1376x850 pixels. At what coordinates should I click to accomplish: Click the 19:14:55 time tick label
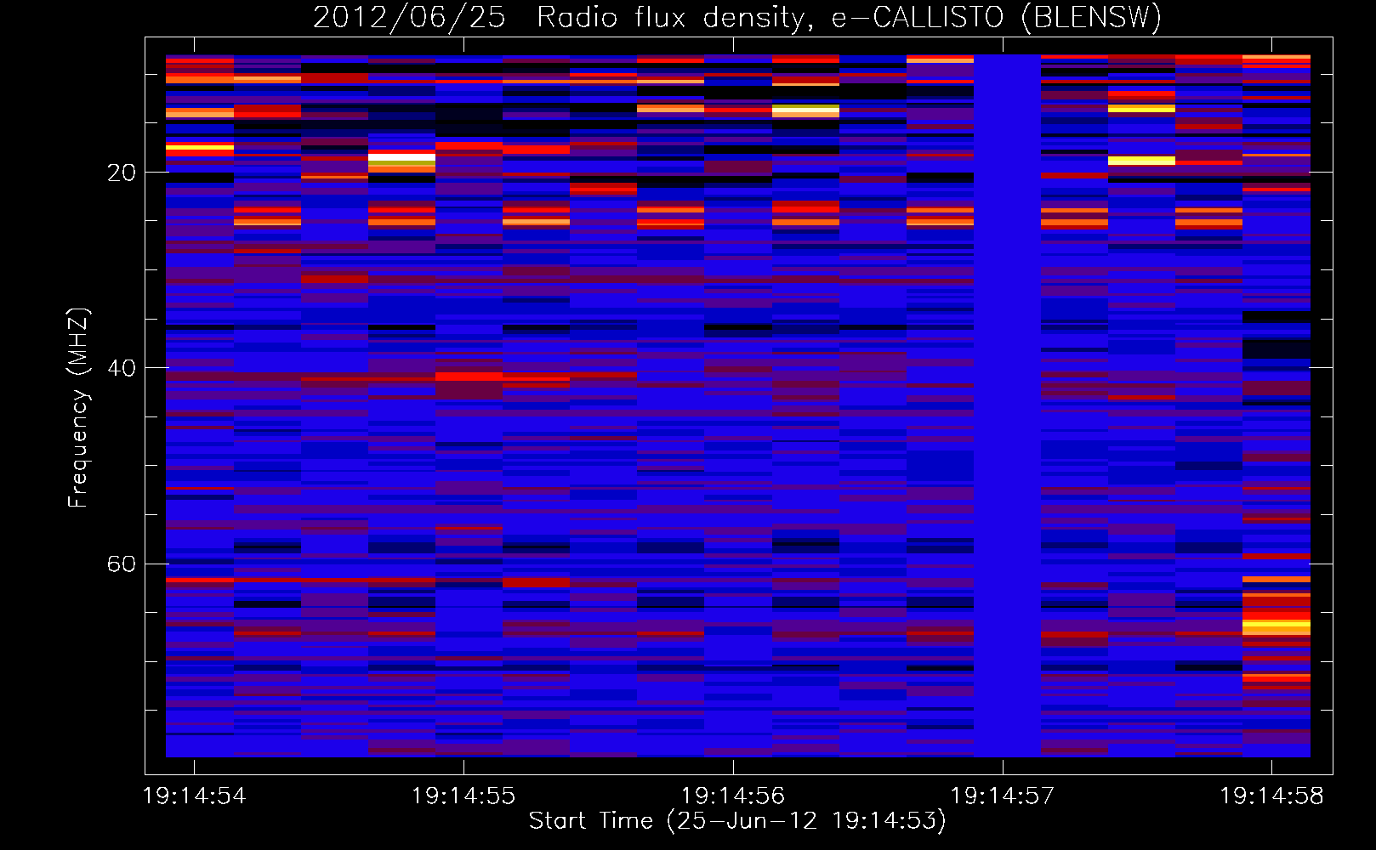[463, 796]
